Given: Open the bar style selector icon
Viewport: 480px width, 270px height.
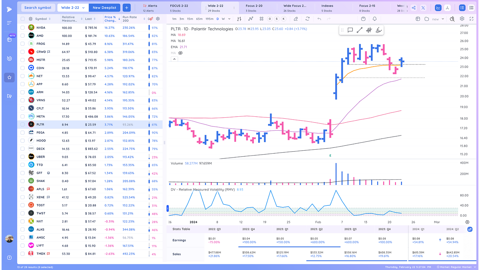Looking at the screenshot, I should click(x=239, y=19).
